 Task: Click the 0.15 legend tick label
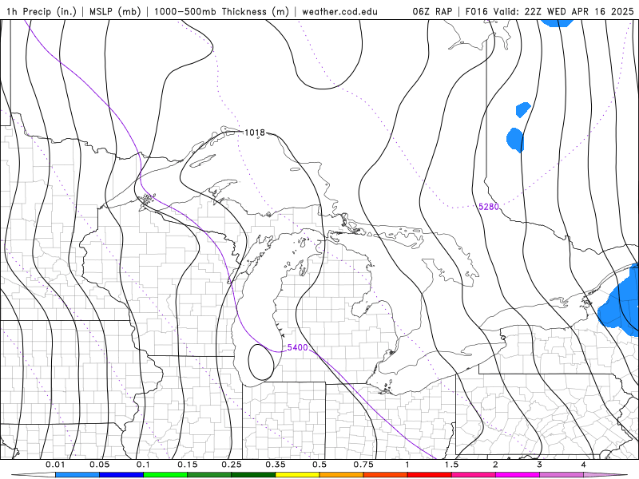(x=188, y=465)
